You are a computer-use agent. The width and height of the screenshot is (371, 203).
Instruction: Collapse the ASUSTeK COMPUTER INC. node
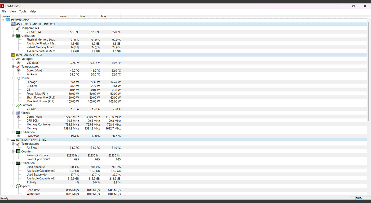click(8, 24)
